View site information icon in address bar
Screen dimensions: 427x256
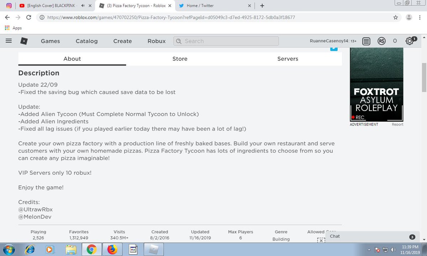coord(42,17)
